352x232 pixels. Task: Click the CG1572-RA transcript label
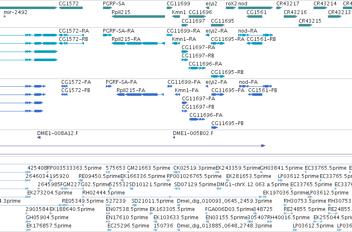(74, 31)
